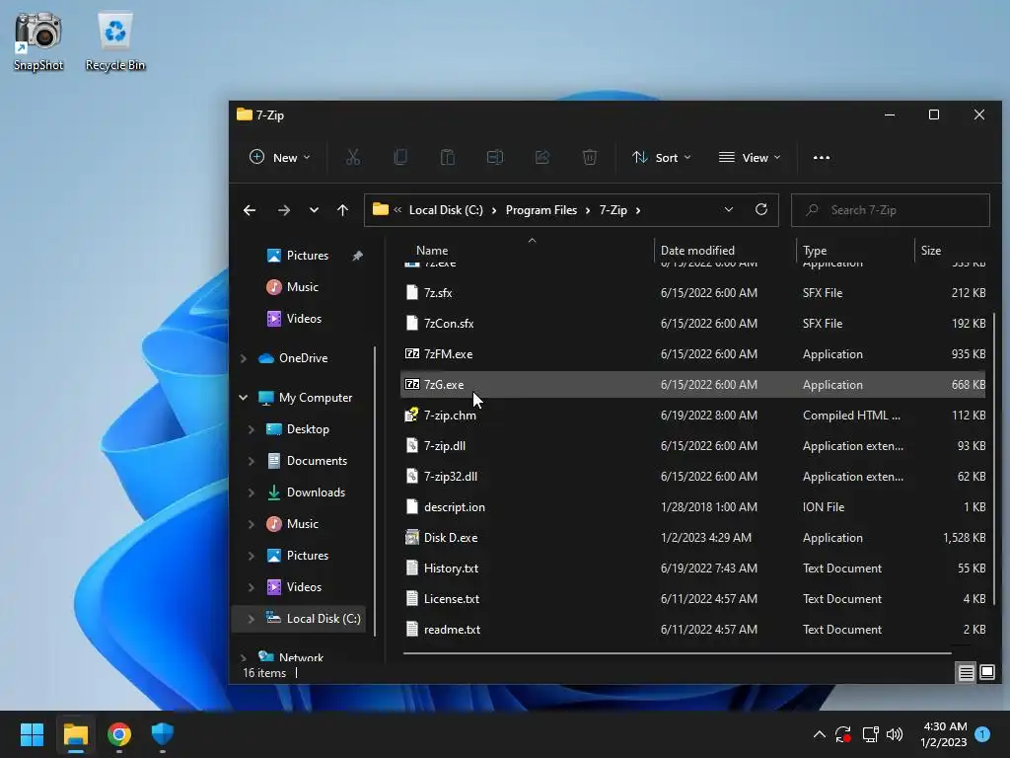Switch to large thumbnails view icon

click(986, 673)
